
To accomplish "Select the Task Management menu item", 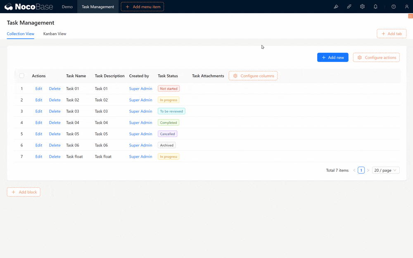I will coord(98,7).
